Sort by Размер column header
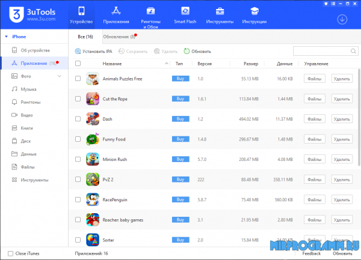This screenshot has height=260, width=361. point(251,64)
